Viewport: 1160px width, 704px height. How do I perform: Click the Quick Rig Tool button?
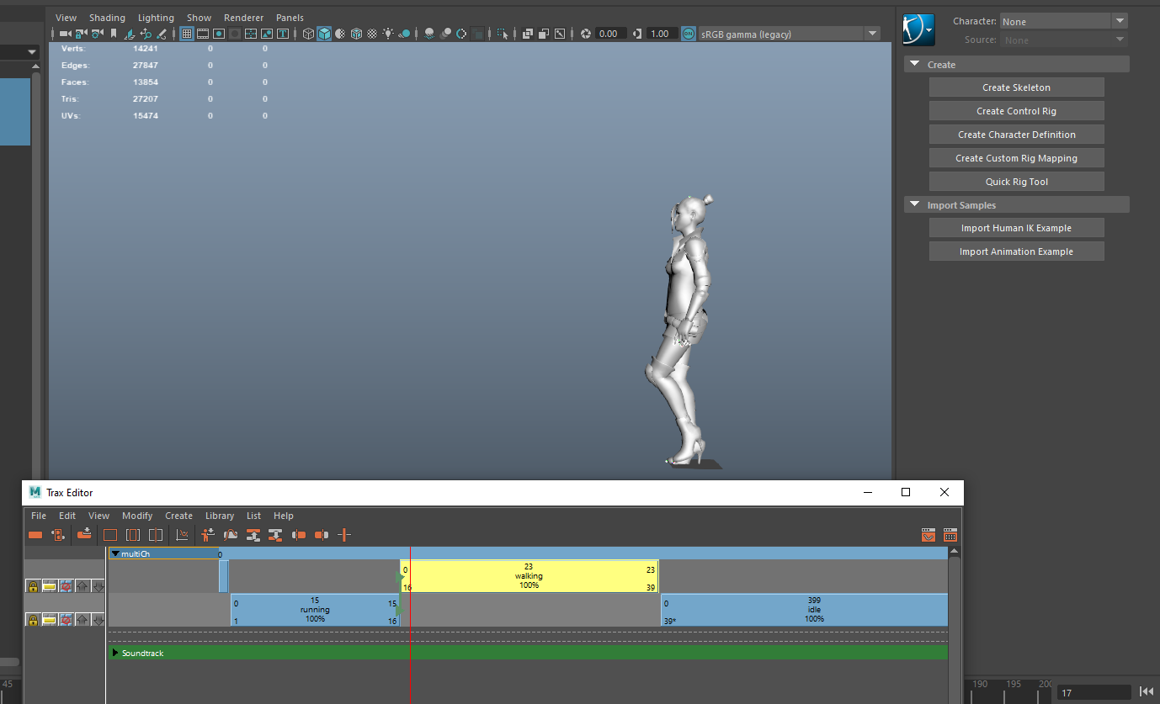[x=1016, y=181]
